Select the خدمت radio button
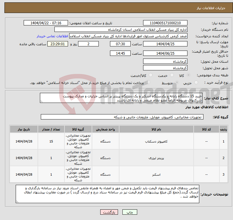The height and width of the screenshot is (220, 233). point(172,75)
